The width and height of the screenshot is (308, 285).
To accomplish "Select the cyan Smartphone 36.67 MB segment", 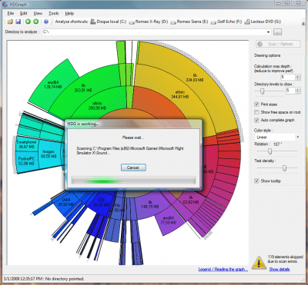I will pyautogui.click(x=26, y=144).
